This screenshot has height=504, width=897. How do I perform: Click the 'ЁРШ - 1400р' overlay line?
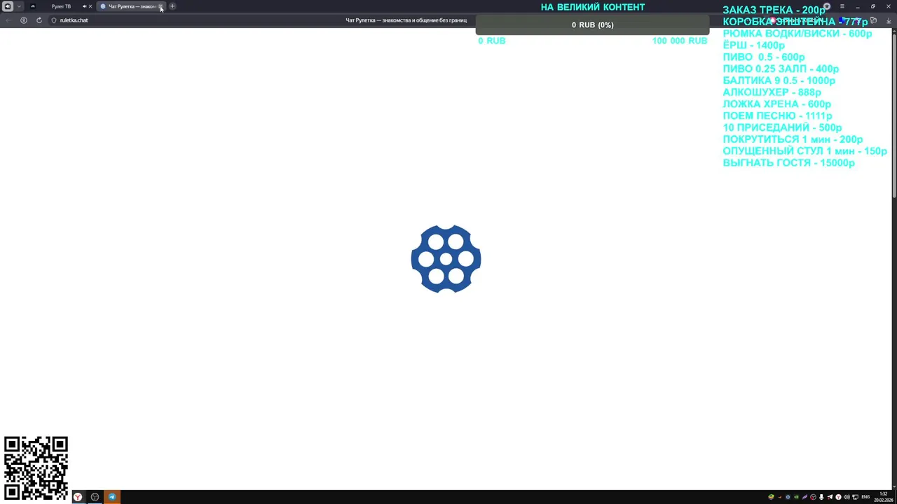(753, 45)
